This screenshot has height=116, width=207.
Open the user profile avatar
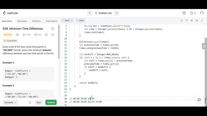202,13
